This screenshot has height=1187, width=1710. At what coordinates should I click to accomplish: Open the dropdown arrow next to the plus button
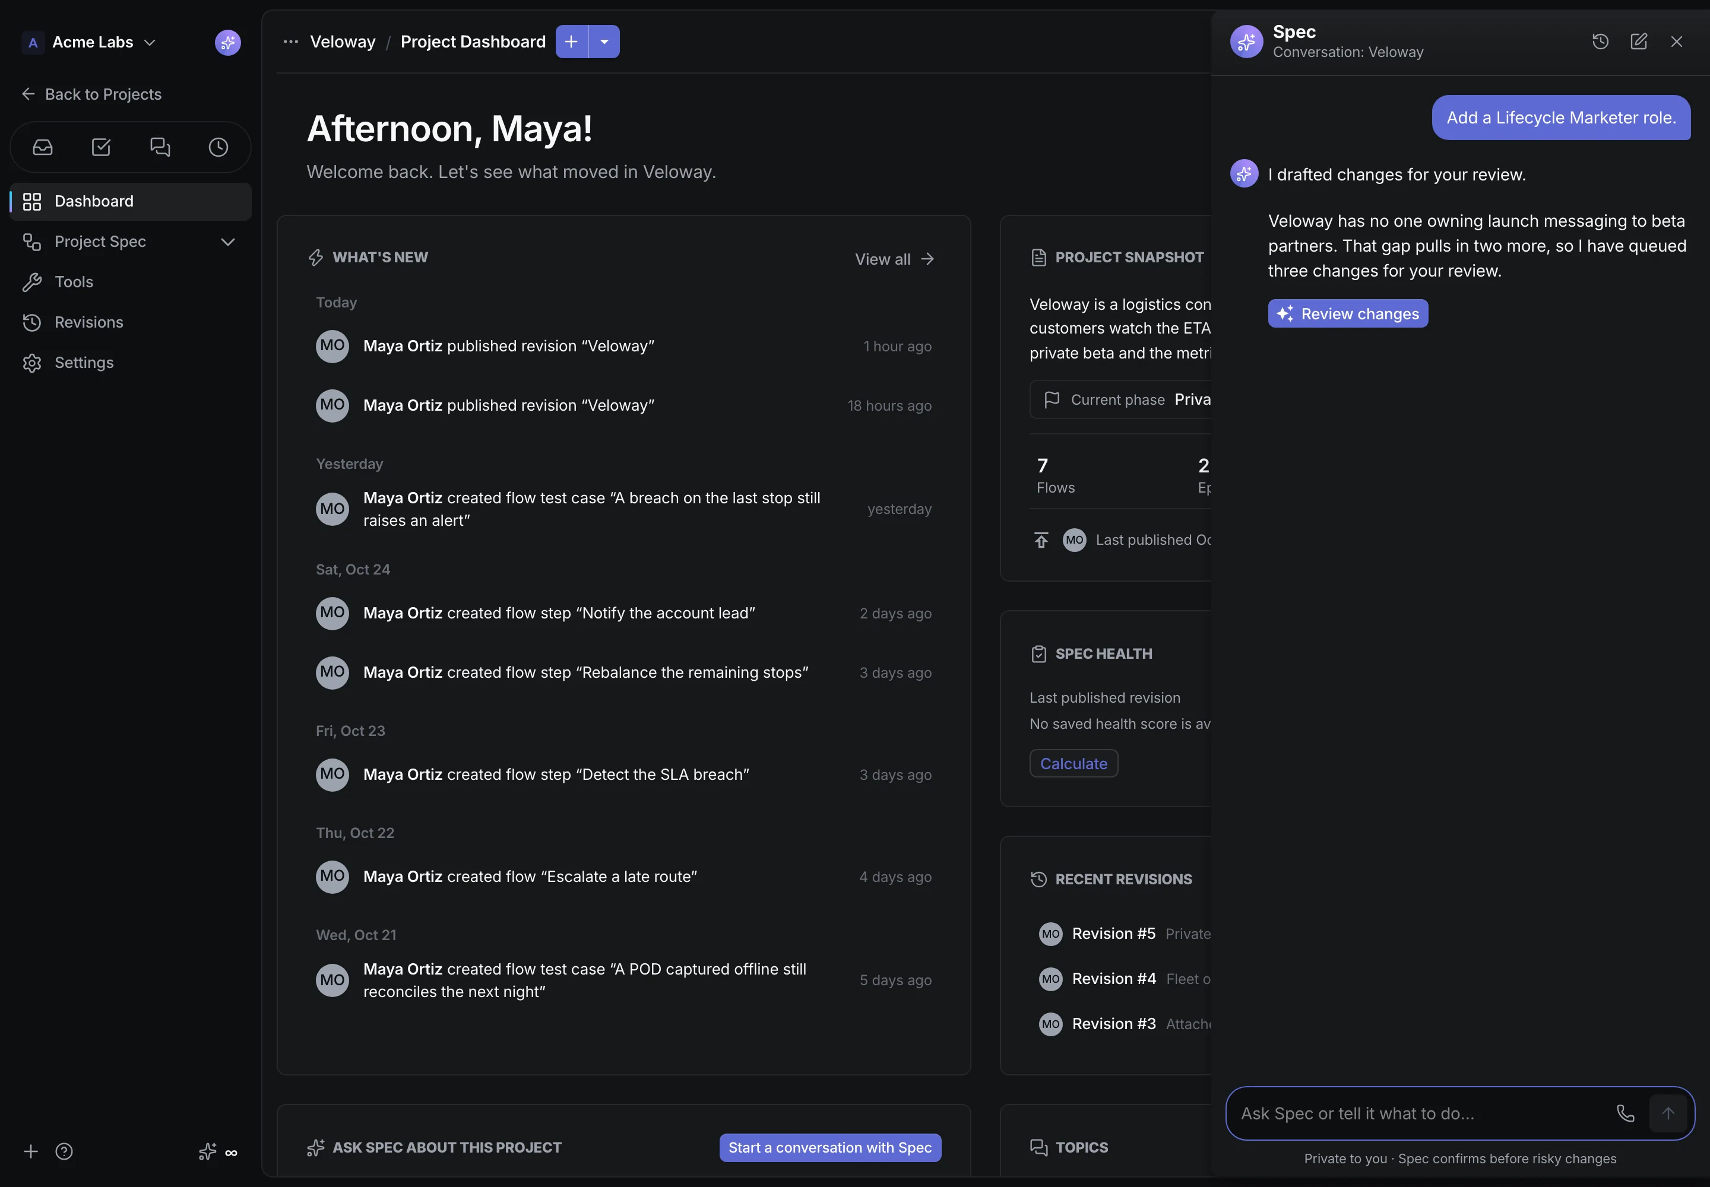(604, 42)
